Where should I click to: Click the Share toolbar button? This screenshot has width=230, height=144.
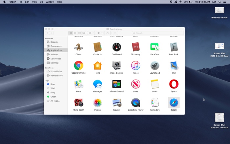coord(107,33)
